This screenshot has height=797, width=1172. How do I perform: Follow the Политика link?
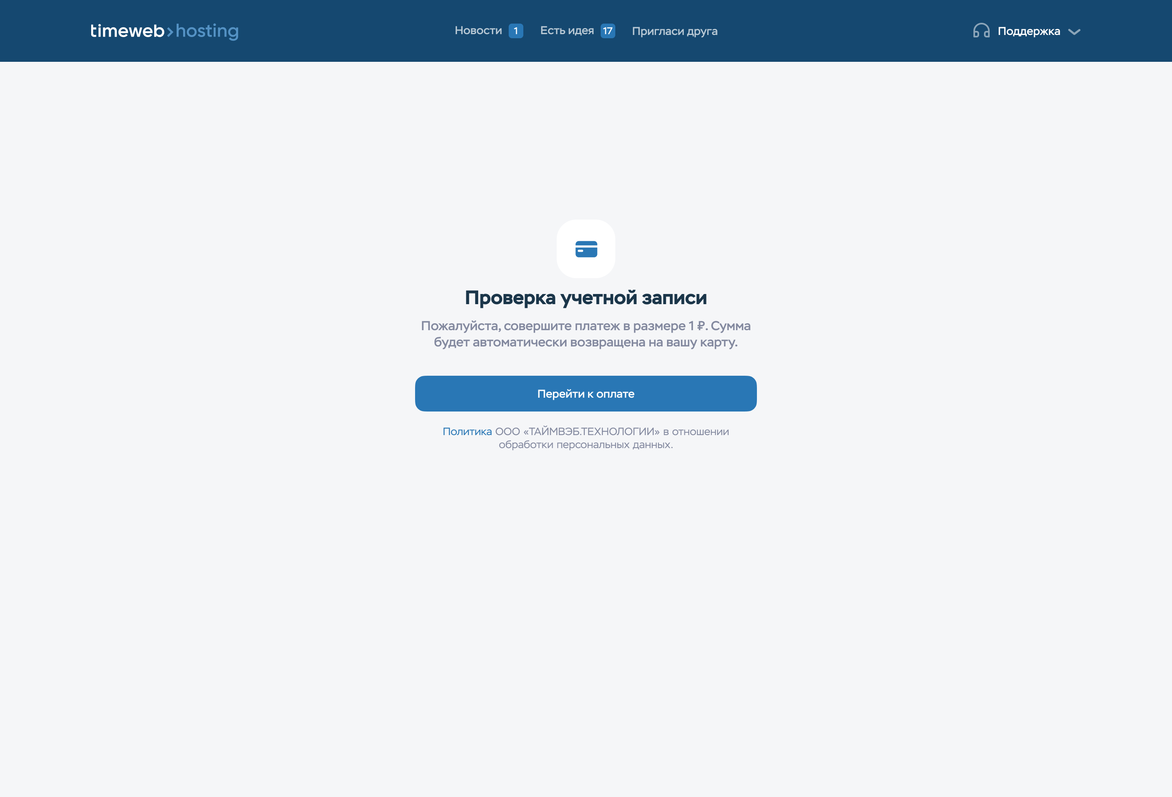pyautogui.click(x=467, y=431)
